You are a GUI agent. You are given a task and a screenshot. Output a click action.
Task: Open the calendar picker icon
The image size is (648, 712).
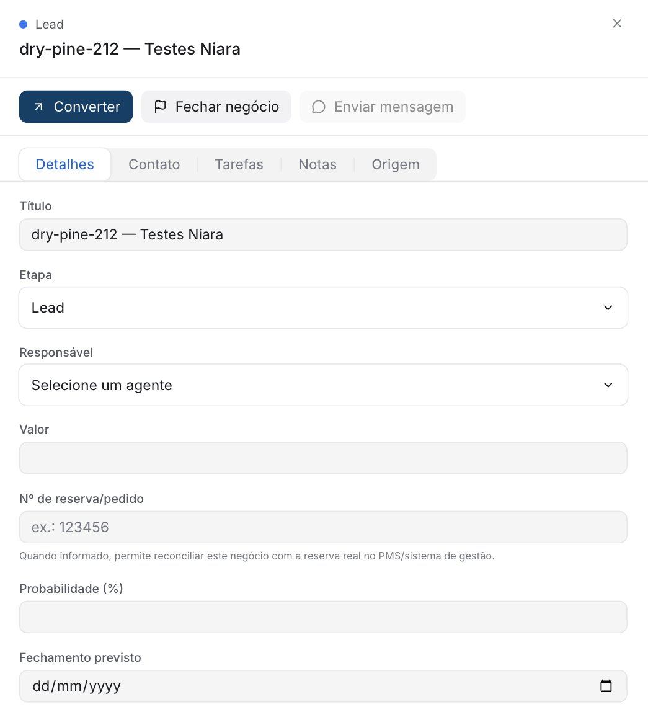606,686
